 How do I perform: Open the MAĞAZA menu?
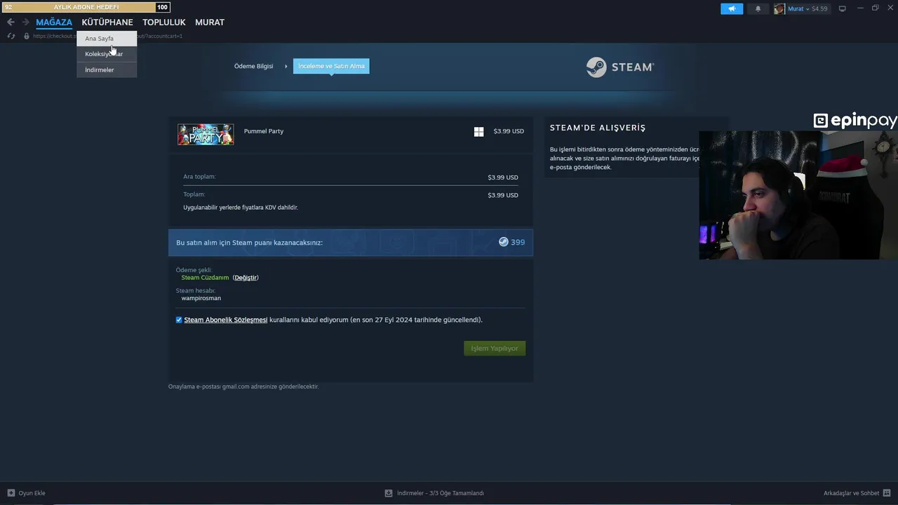54,22
